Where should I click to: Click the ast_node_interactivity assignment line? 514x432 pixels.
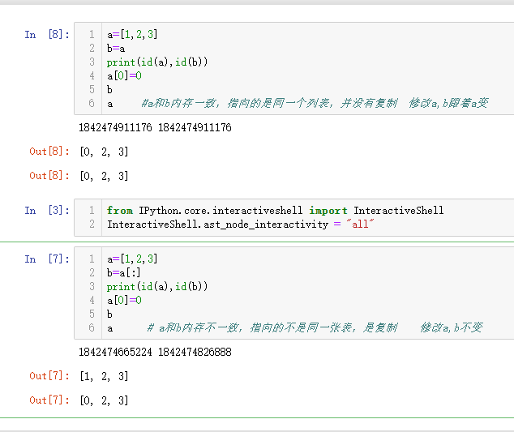219,225
